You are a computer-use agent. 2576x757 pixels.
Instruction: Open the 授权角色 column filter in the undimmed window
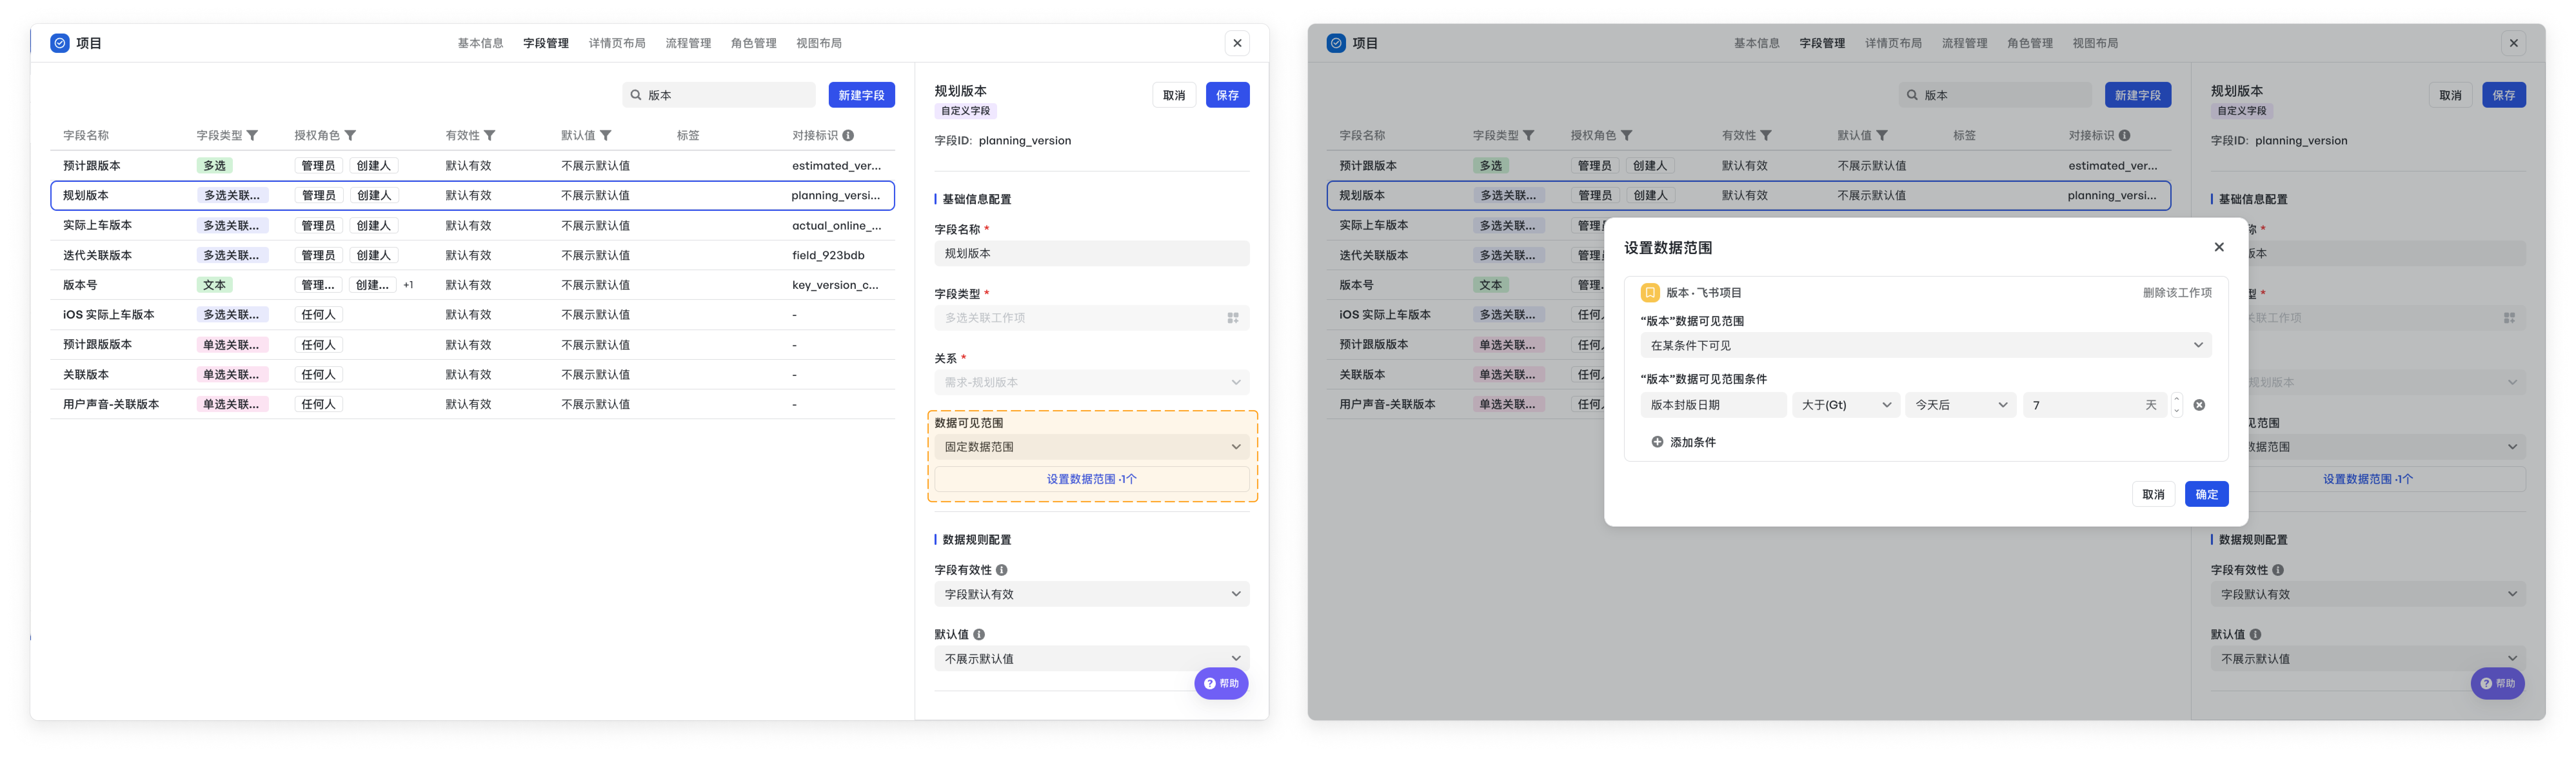click(350, 135)
